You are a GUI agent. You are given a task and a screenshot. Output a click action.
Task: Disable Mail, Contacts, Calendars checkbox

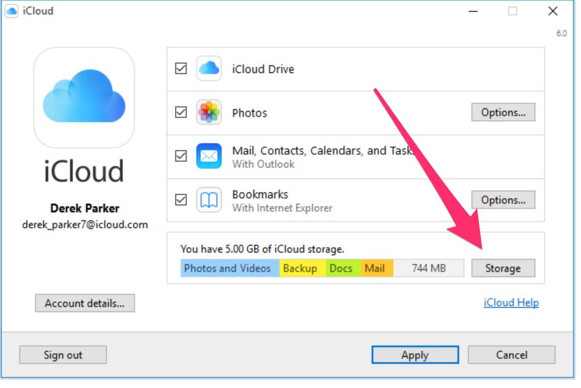pos(181,156)
